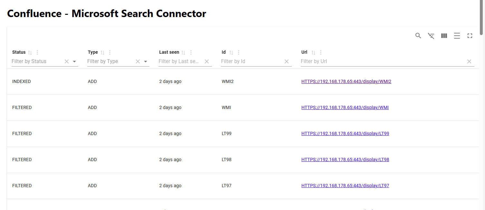Clear the Id filter
Viewport: 485px width, 210px height.
[x=287, y=61]
